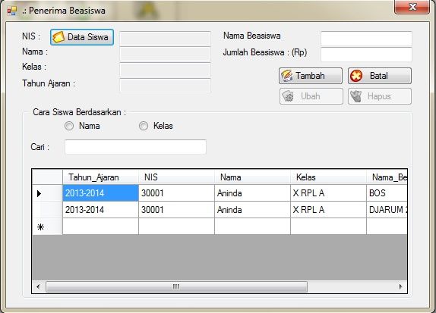Click the NIS column header
Viewport: 436px width, 313px height.
(176, 177)
